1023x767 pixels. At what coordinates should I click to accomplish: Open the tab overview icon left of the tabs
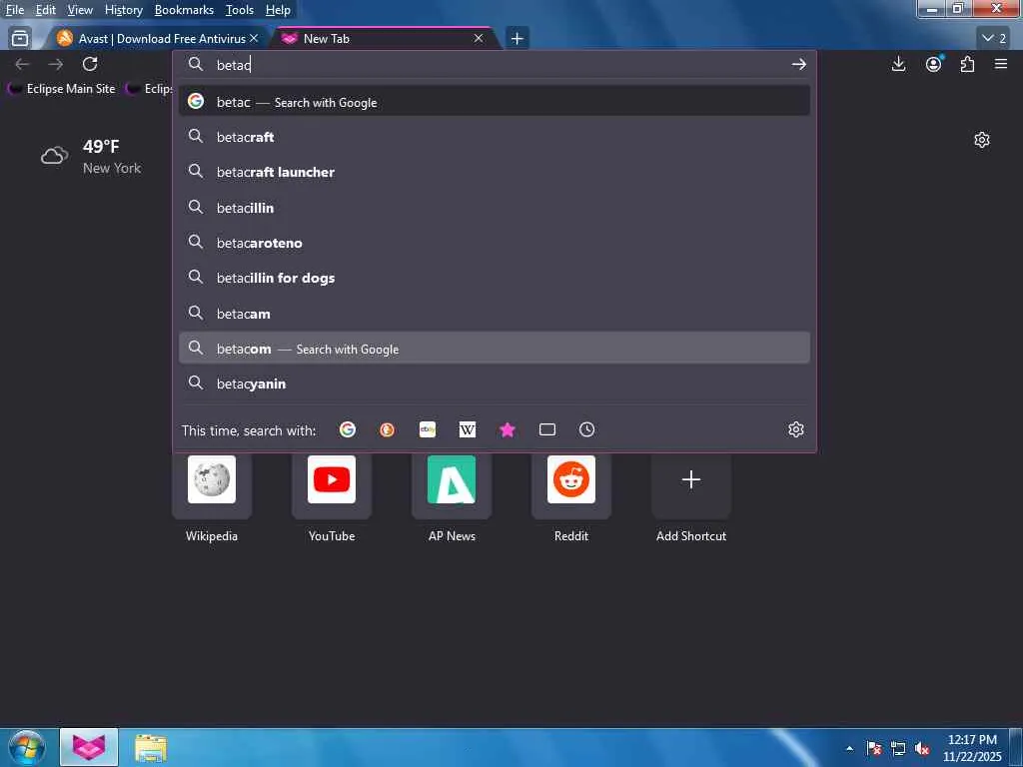click(20, 39)
